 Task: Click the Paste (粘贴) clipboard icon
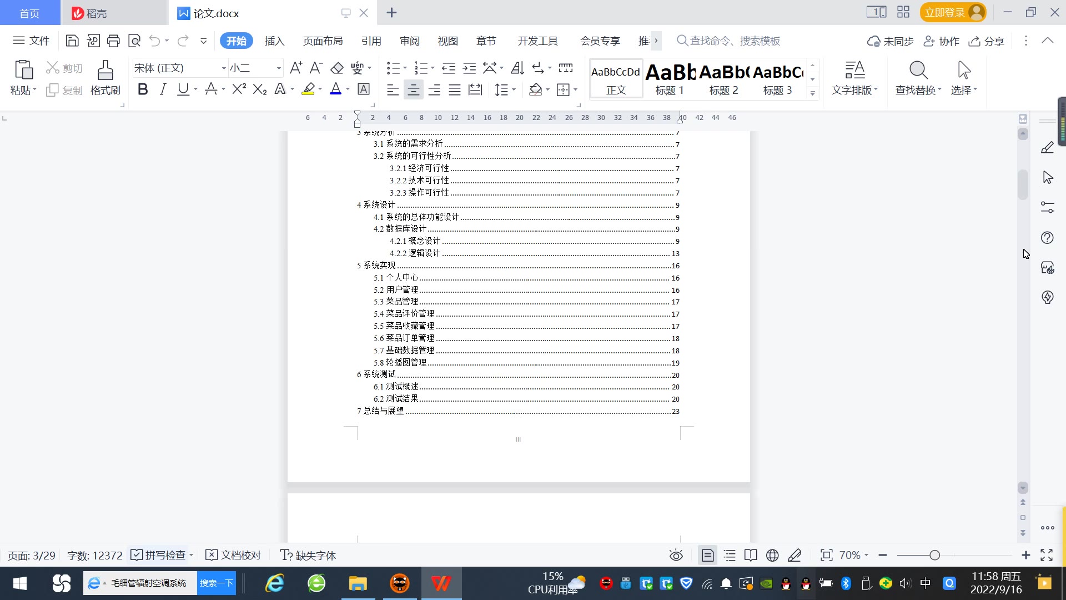23,71
